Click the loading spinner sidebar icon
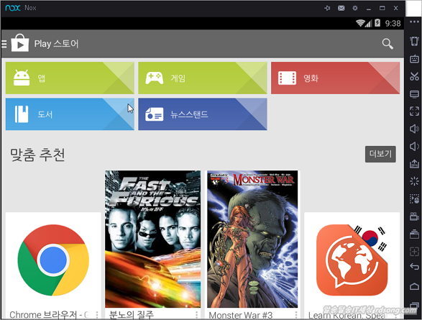Image resolution: width=422 pixels, height=320 pixels. pyautogui.click(x=415, y=181)
